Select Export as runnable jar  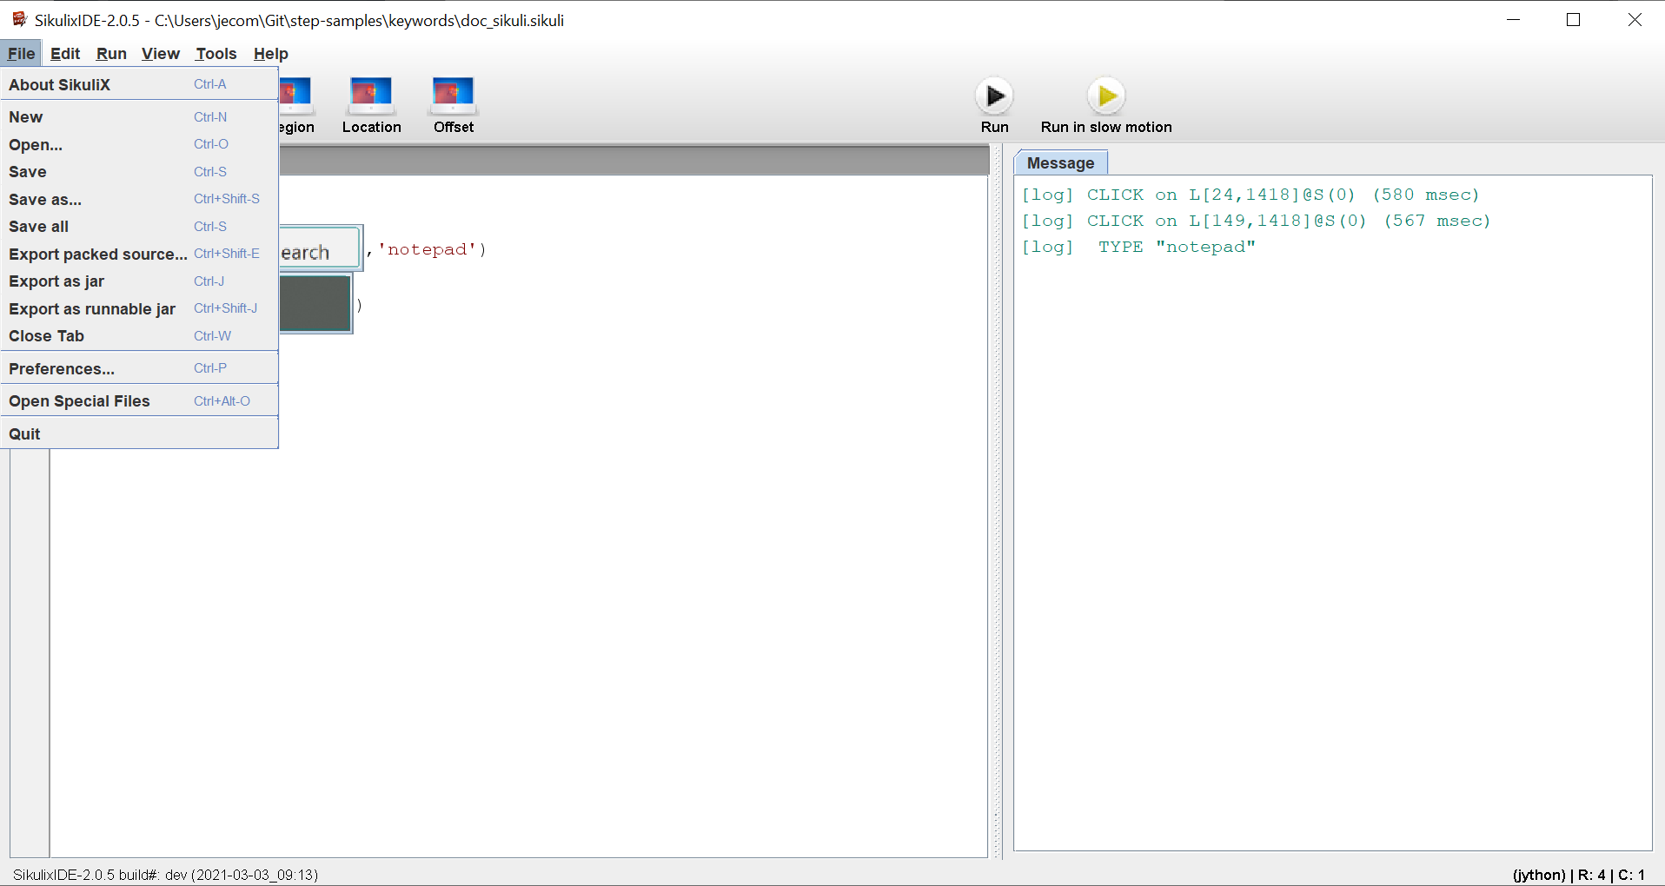tap(91, 308)
